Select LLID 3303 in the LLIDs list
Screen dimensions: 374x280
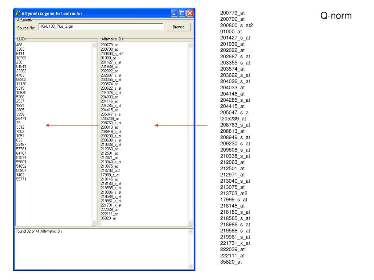[20, 49]
